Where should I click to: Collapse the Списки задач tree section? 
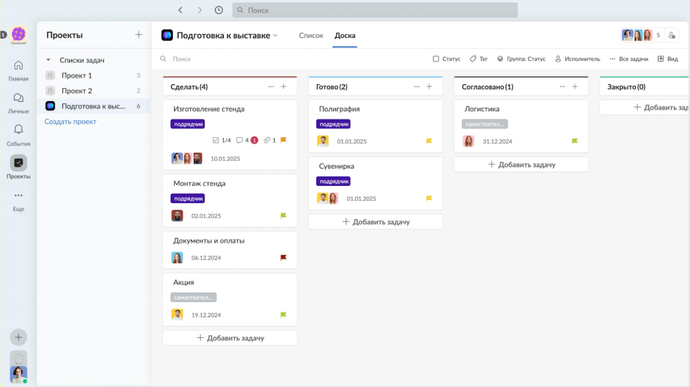coord(48,60)
